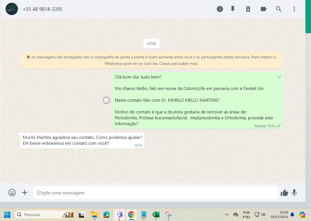
Task: Click the encryption notice to learn more
Action: 152,60
